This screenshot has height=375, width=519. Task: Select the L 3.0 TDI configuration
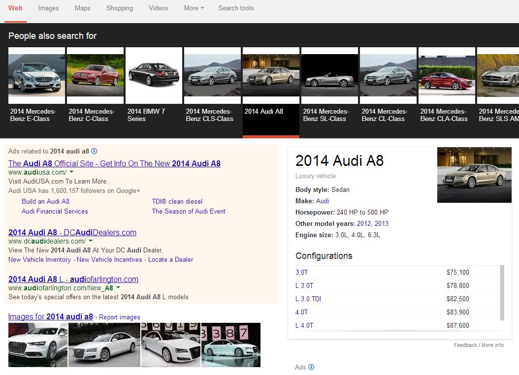click(x=308, y=299)
